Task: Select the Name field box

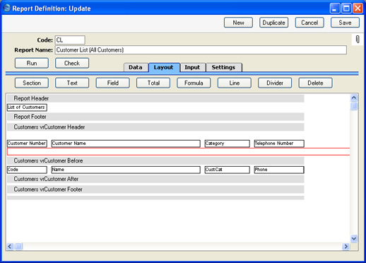Action: tap(126, 170)
